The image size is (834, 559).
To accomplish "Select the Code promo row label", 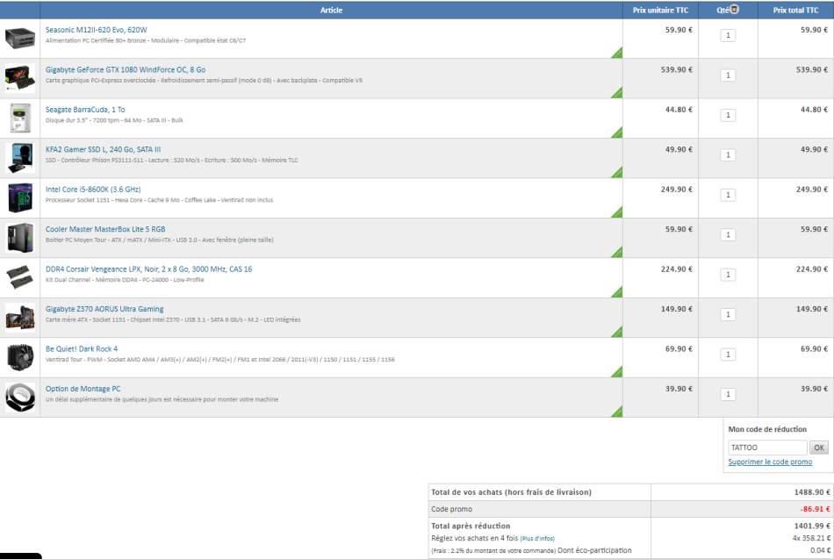I will [x=451, y=510].
